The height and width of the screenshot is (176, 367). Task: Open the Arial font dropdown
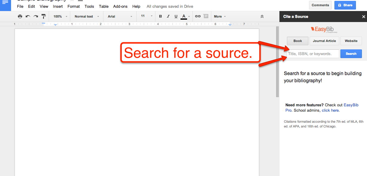120,16
